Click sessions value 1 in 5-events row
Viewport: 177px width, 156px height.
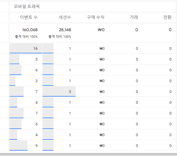pos(70,59)
